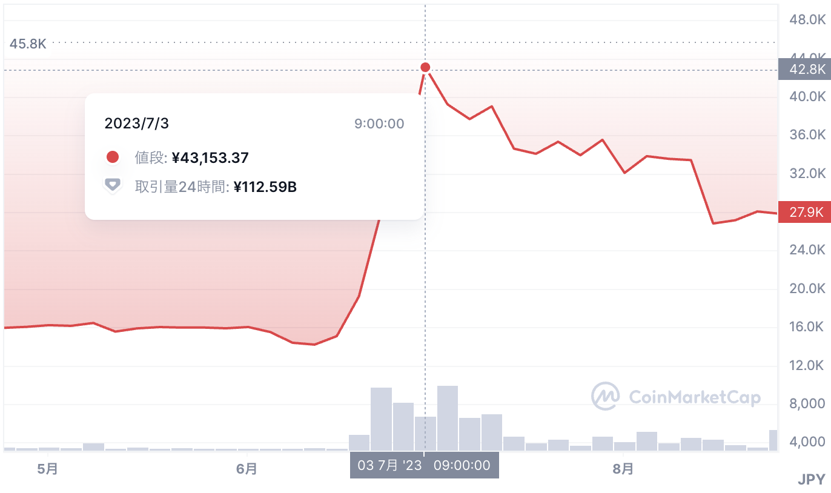Click the tooltip date 2023/7/3
This screenshot has height=493, width=831.
coord(137,124)
